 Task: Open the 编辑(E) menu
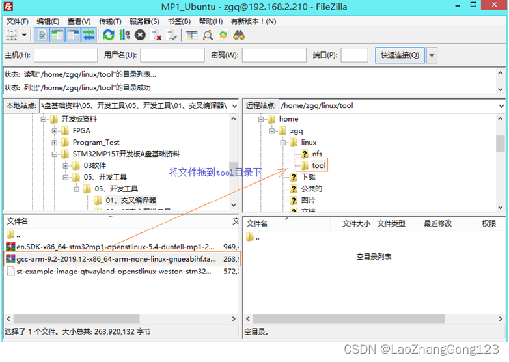coord(48,21)
